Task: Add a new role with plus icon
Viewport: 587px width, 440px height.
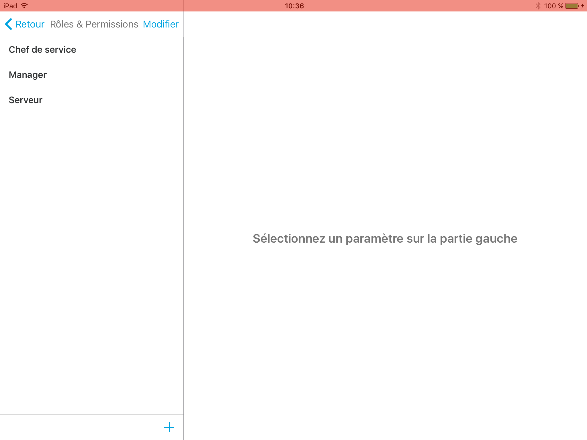Action: 169,427
